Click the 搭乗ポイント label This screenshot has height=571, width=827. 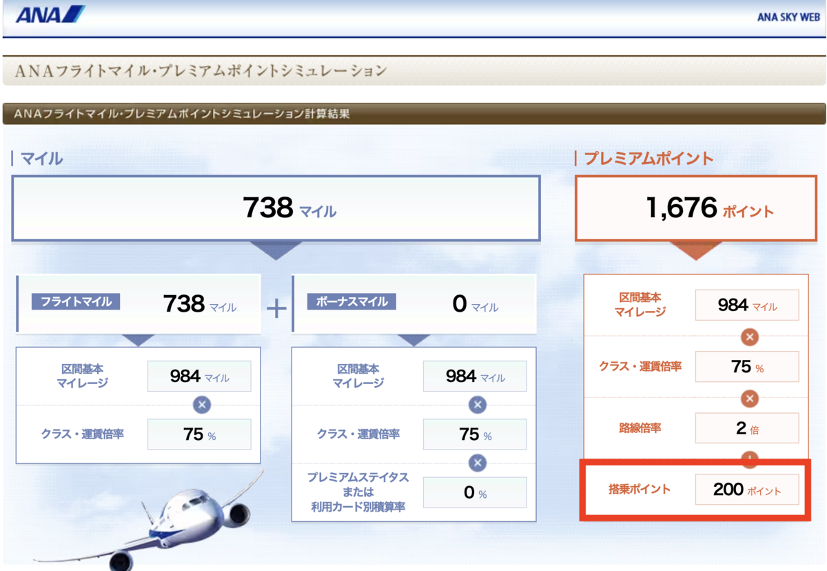[640, 490]
